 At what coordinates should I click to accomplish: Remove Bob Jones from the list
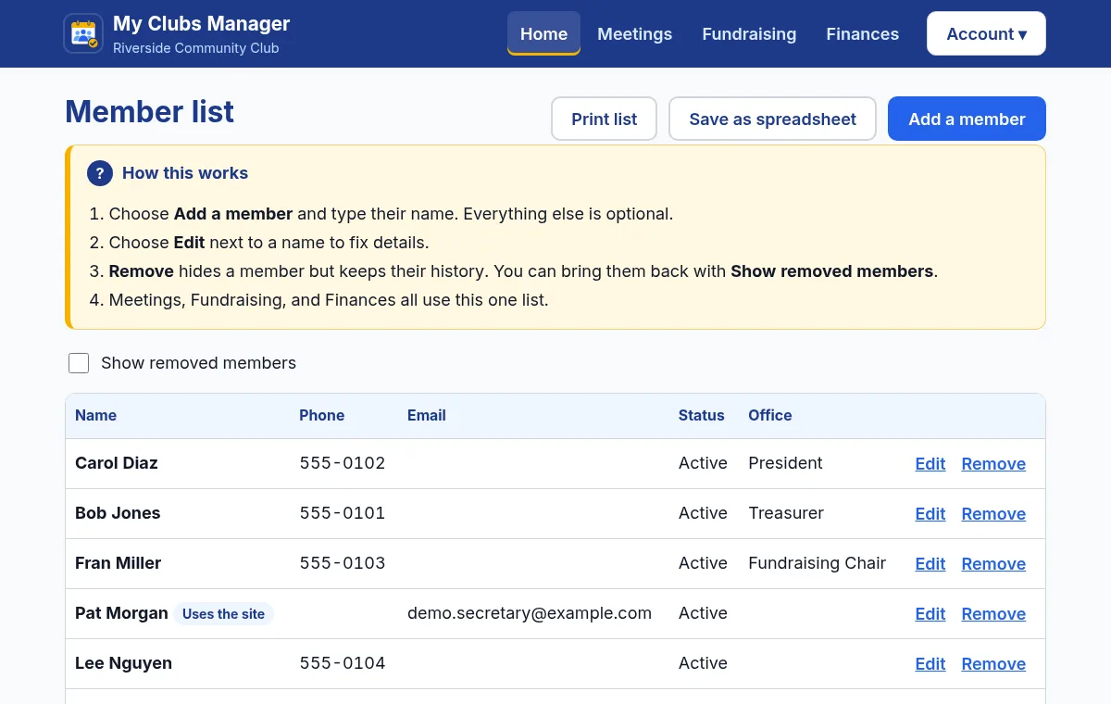click(993, 514)
